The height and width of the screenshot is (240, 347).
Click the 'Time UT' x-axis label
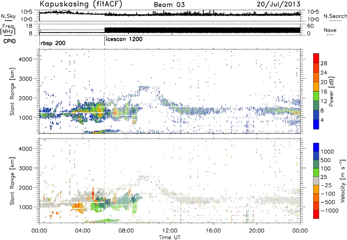(x=170, y=237)
